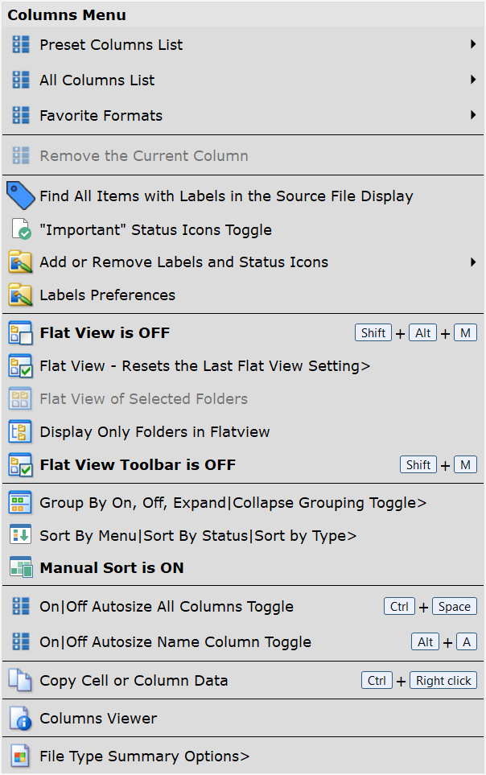Select On|Off Autosize All Columns Toggle
This screenshot has height=775, width=486.
click(166, 607)
